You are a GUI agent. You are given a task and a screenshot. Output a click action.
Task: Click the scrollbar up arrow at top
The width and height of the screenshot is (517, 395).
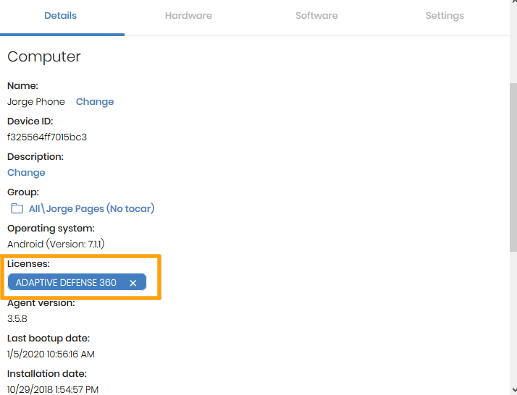click(513, 1)
